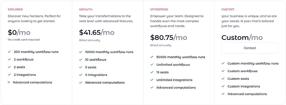This screenshot has width=286, height=105.
Task: Click the checkmark beside Unlimited integrations
Action: (x=152, y=80)
